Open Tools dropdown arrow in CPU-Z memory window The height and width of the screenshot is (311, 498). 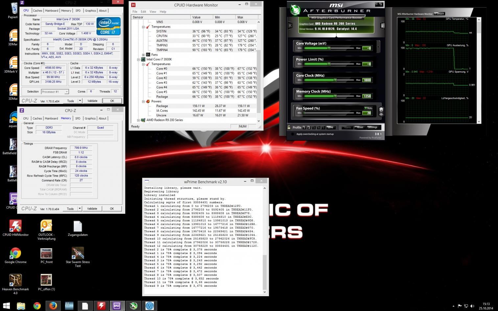tap(80, 209)
